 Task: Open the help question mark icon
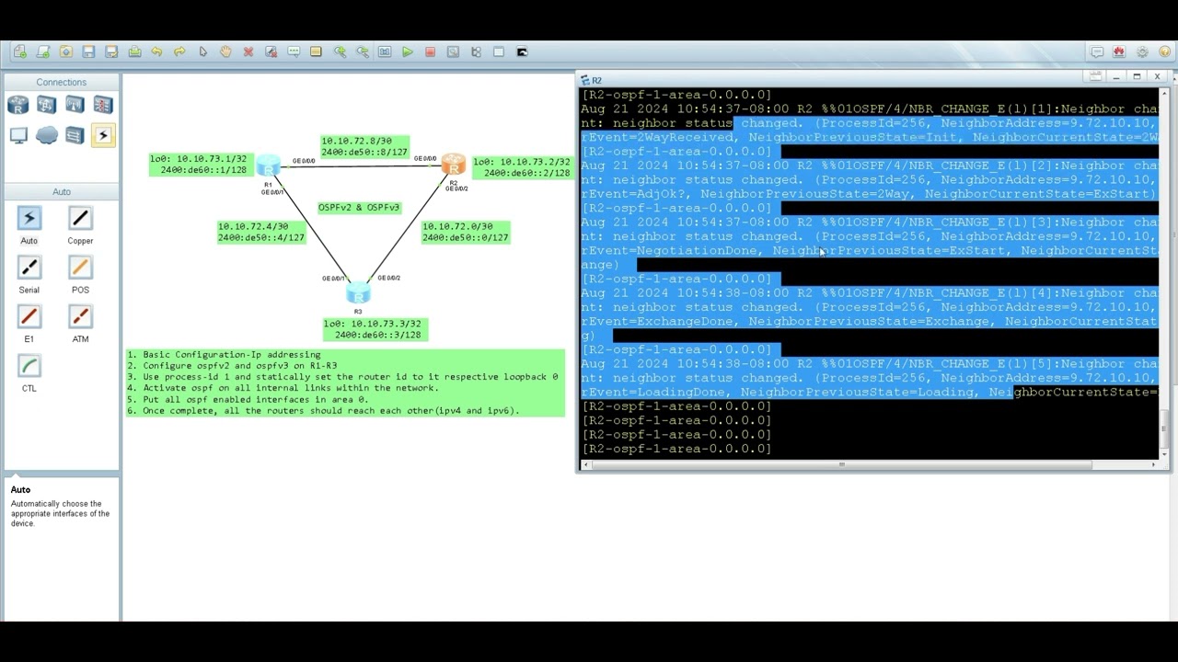(x=1165, y=52)
